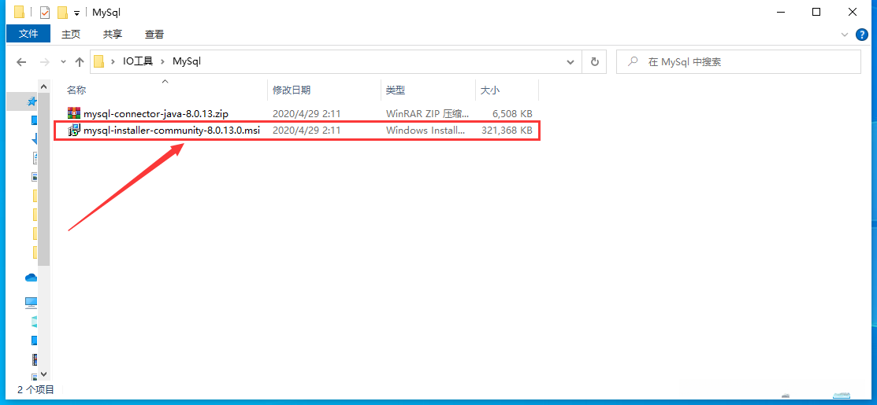This screenshot has height=405, width=877.
Task: Select the installer icon of mysql-installer-community msi
Action: click(x=74, y=131)
